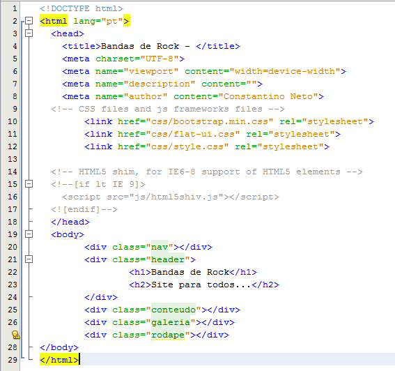395x371 pixels.
Task: Click the closing body tag
Action: [59, 347]
